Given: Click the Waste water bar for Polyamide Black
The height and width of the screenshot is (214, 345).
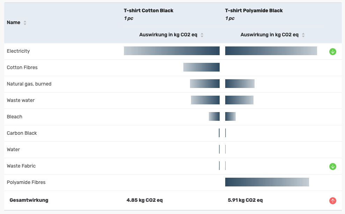Looking at the screenshot, I should [x=240, y=100].
